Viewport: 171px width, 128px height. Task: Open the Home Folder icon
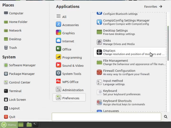[6, 22]
